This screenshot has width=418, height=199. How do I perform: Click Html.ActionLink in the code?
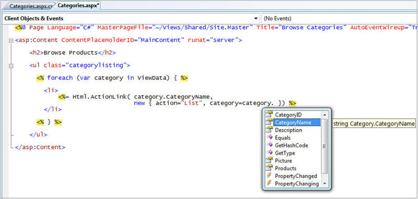coord(100,97)
